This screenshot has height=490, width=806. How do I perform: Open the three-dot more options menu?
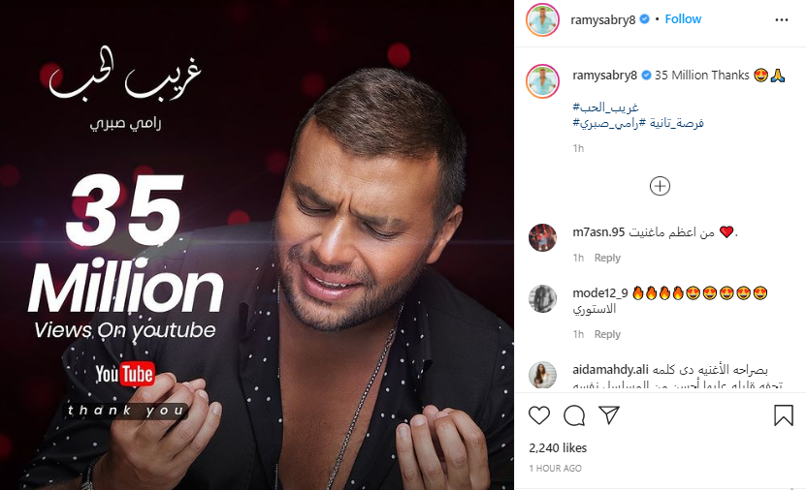[782, 19]
